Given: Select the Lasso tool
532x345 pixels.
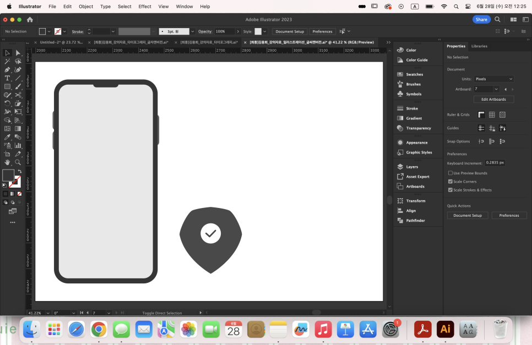Looking at the screenshot, I should click(18, 61).
